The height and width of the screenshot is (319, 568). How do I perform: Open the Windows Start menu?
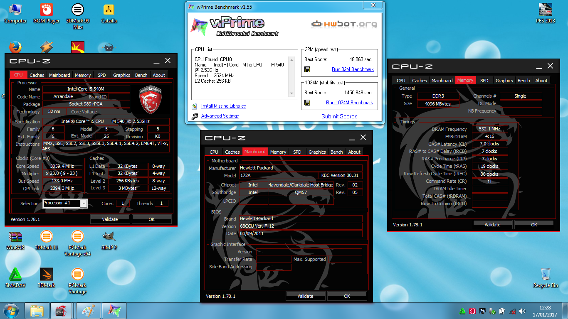click(x=11, y=311)
